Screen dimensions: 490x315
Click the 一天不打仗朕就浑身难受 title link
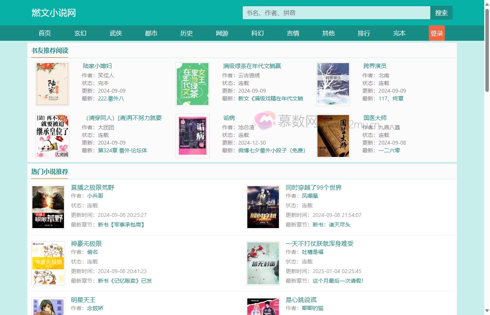pyautogui.click(x=319, y=243)
